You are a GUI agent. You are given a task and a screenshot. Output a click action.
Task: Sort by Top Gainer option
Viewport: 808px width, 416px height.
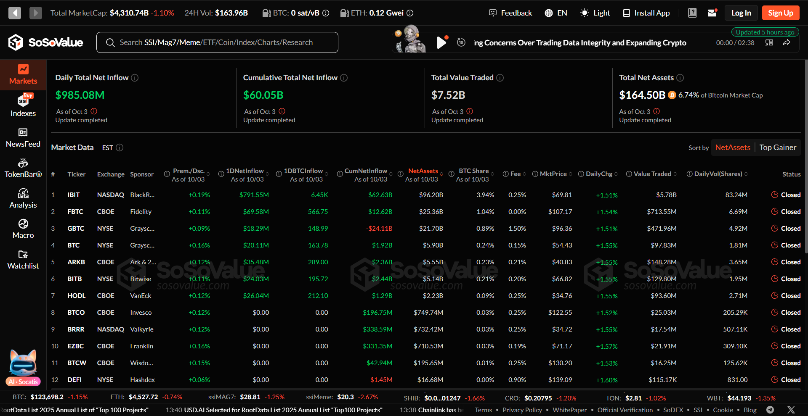point(778,147)
